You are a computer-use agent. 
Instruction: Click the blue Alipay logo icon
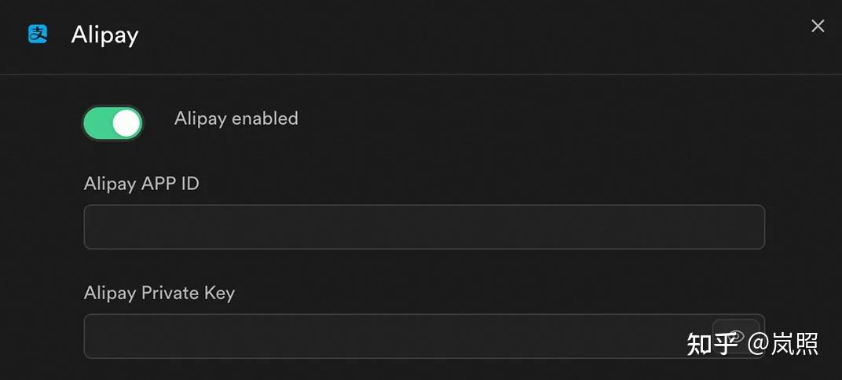tap(38, 34)
